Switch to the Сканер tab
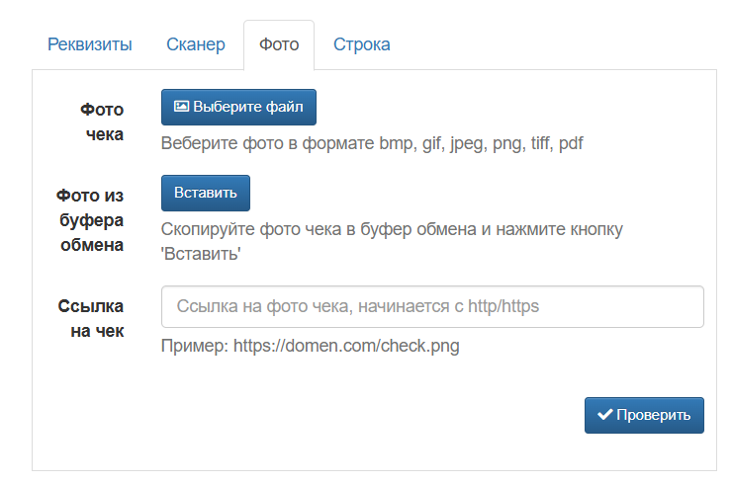Viewport: 732px width, 484px height. tap(196, 44)
